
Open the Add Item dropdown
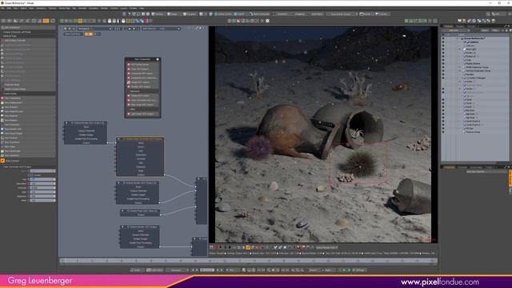point(455,30)
